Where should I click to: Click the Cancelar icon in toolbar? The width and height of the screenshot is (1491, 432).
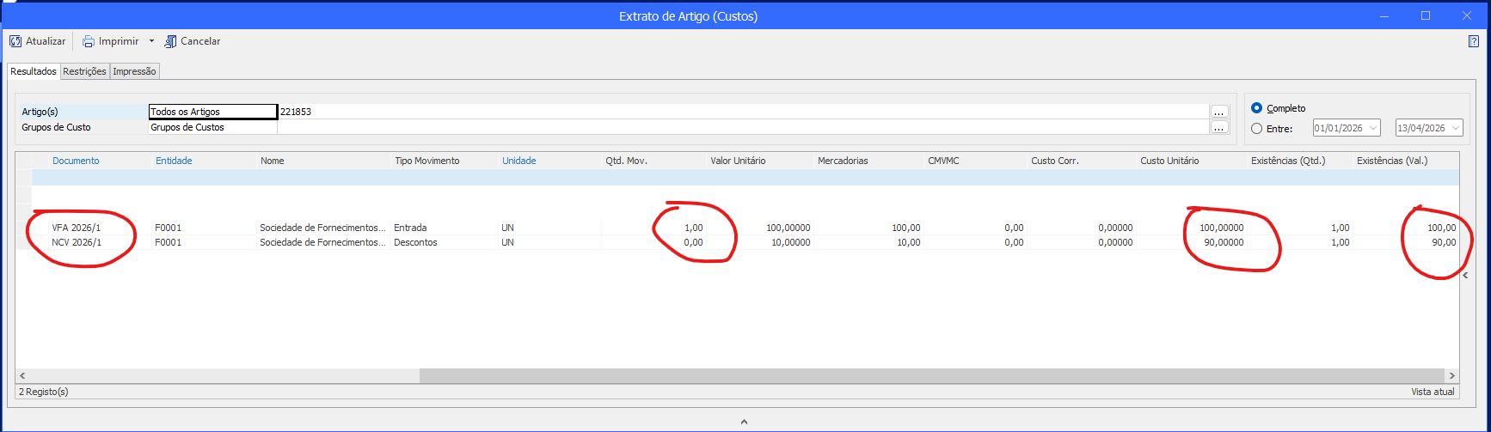[x=170, y=41]
